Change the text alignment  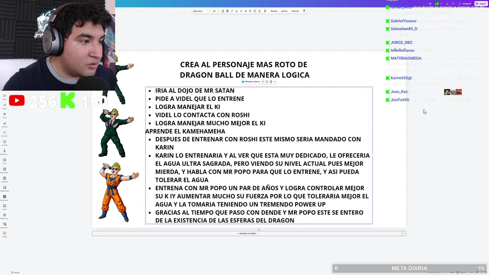(x=250, y=11)
